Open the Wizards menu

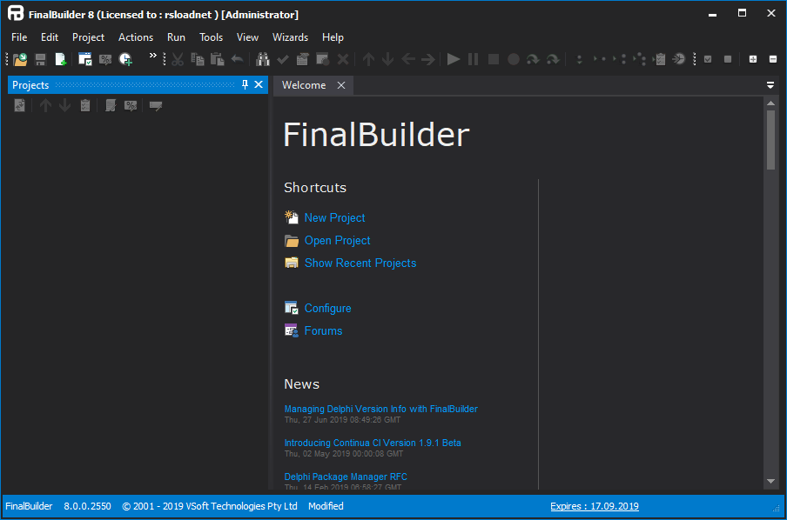(290, 37)
